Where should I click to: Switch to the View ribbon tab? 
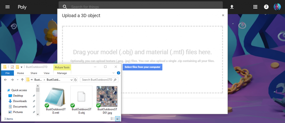46,73
